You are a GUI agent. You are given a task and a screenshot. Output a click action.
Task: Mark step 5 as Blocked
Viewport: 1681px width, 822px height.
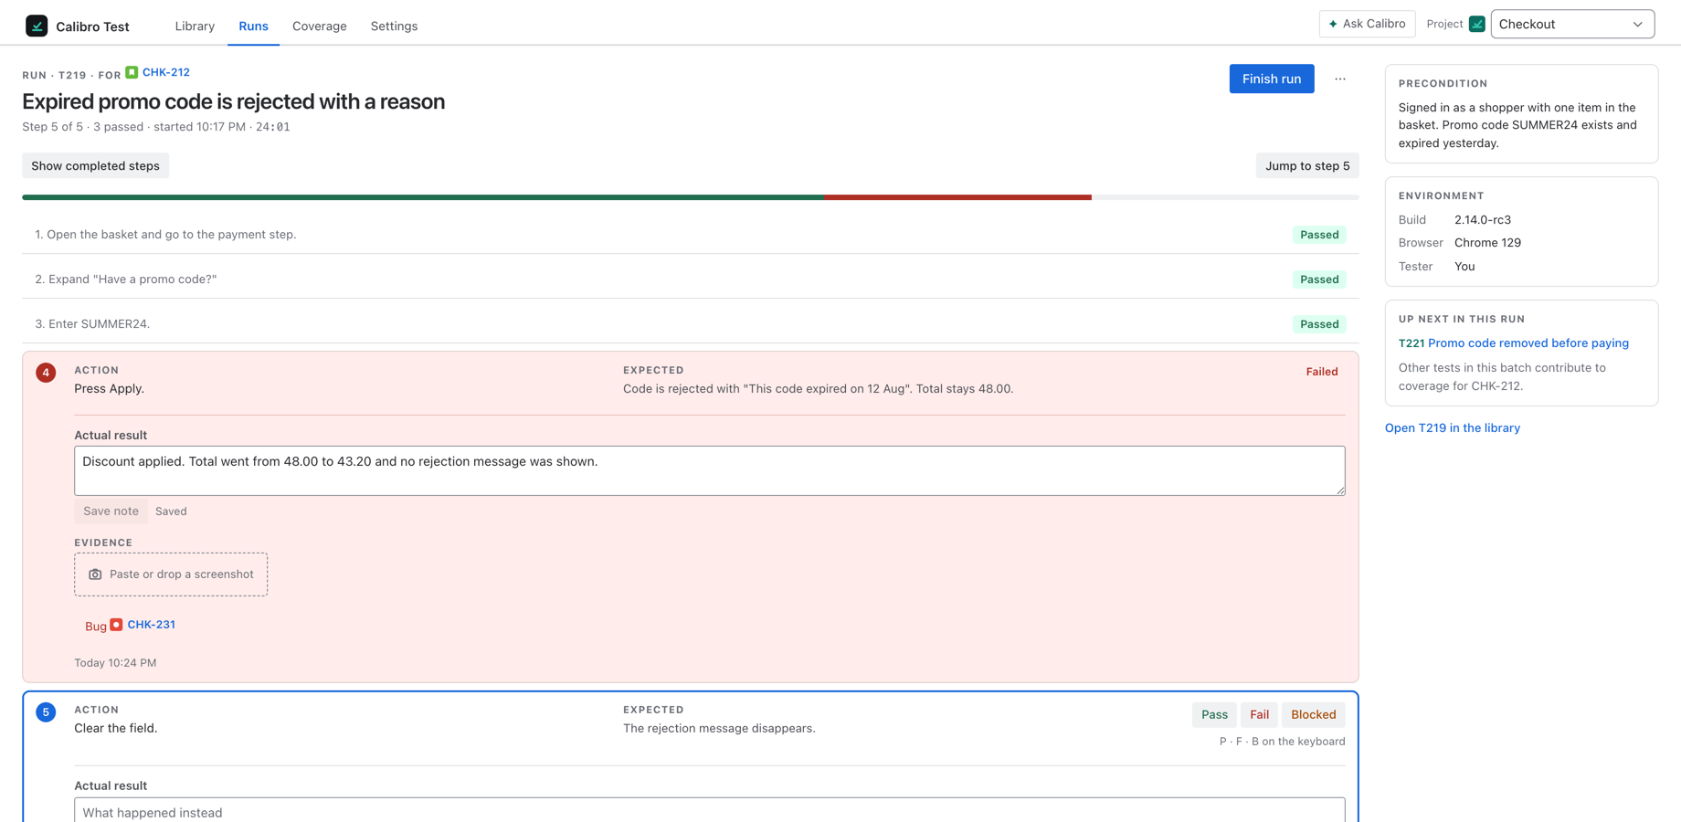pyautogui.click(x=1314, y=714)
